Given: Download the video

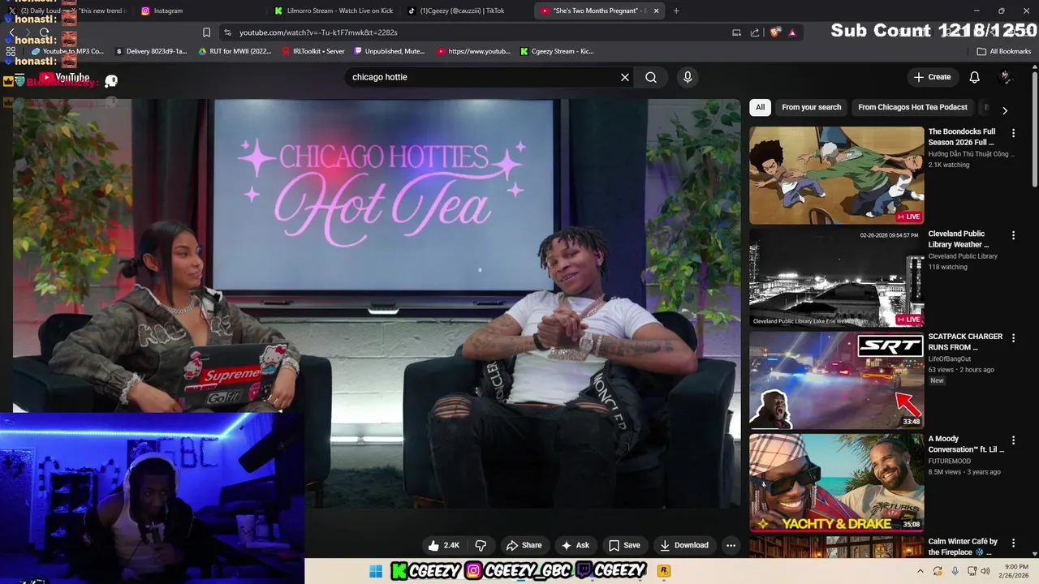Looking at the screenshot, I should (x=684, y=545).
